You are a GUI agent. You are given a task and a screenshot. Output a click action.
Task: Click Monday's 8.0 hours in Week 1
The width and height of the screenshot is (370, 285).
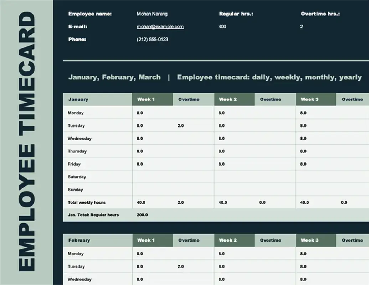(x=140, y=113)
